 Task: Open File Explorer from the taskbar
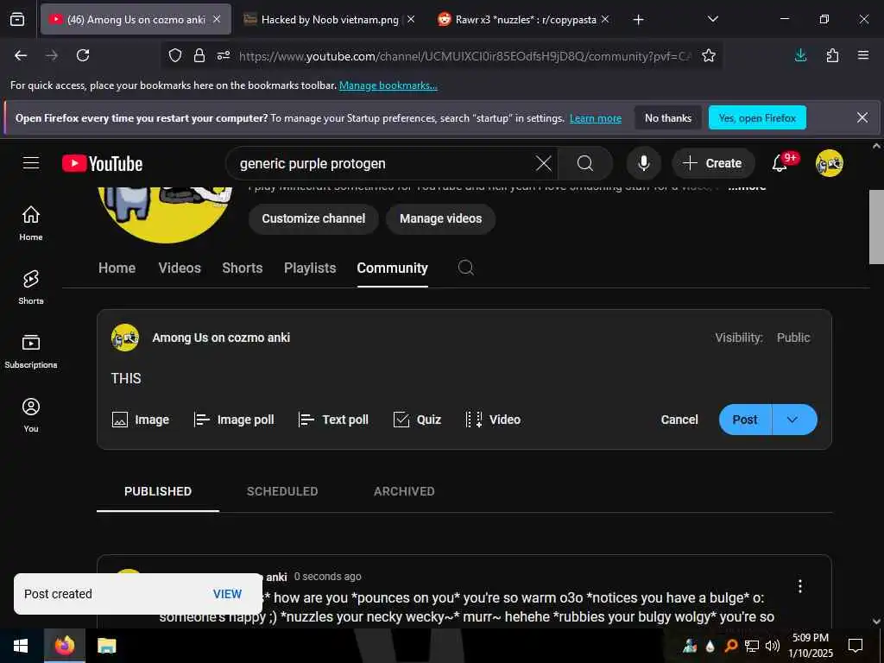[106, 646]
